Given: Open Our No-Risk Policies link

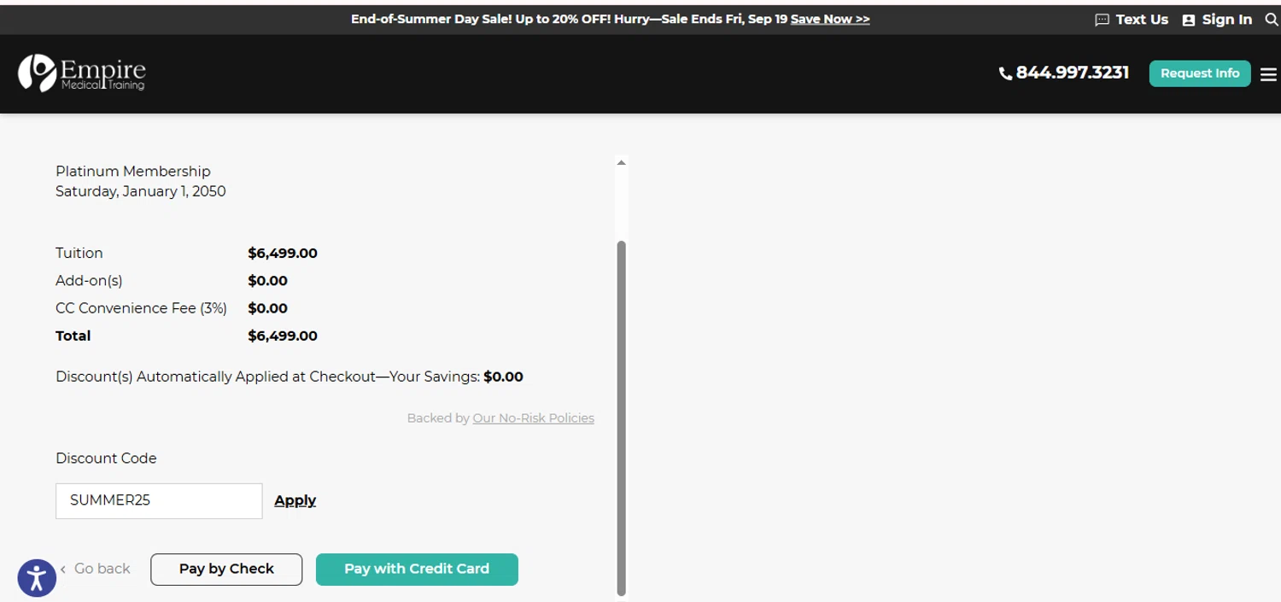Looking at the screenshot, I should coord(534,418).
